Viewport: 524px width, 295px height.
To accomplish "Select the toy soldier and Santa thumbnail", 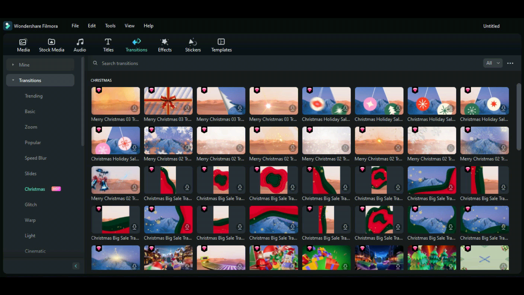I will 273,258.
